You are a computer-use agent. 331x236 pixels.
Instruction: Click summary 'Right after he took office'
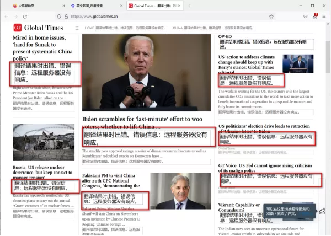tap(43, 93)
